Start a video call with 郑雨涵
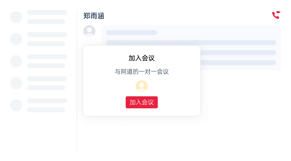This screenshot has height=161, width=291. click(276, 15)
